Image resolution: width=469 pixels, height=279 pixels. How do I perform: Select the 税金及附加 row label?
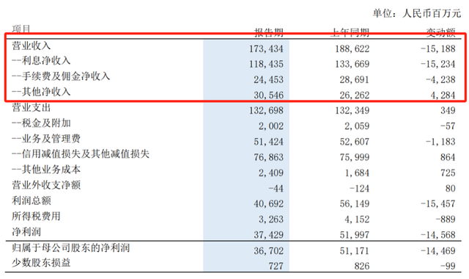point(41,123)
